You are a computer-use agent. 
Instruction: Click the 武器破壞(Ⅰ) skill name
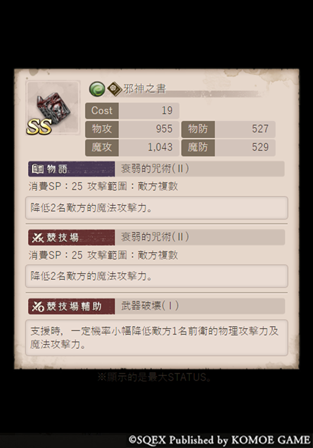pyautogui.click(x=150, y=306)
